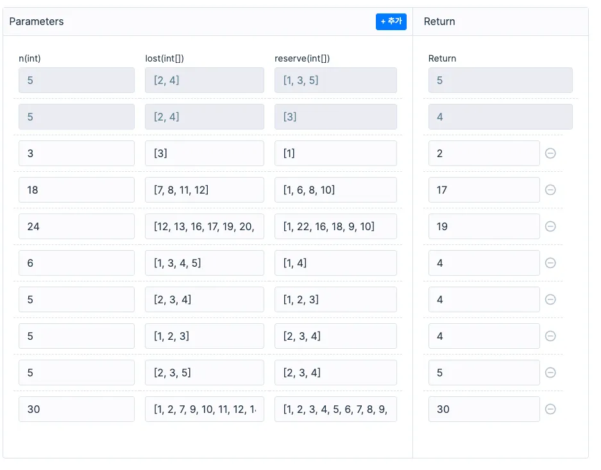Edit the Return field showing 30
This screenshot has height=470, width=601.
pos(484,409)
